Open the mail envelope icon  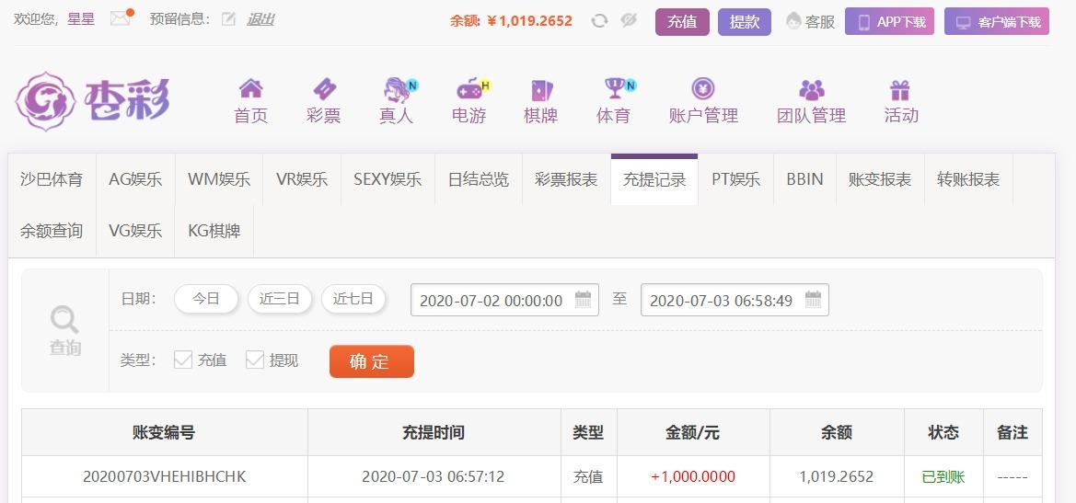click(x=120, y=18)
